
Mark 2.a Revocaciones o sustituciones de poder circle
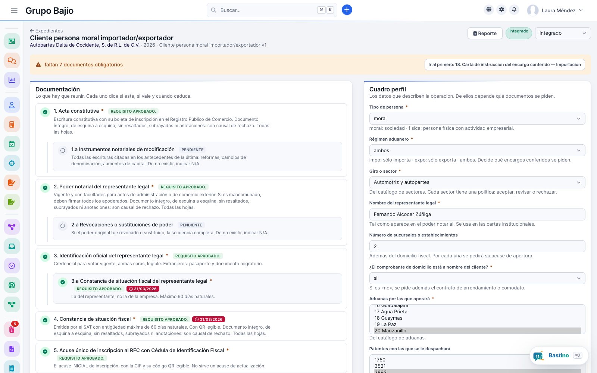click(x=63, y=226)
